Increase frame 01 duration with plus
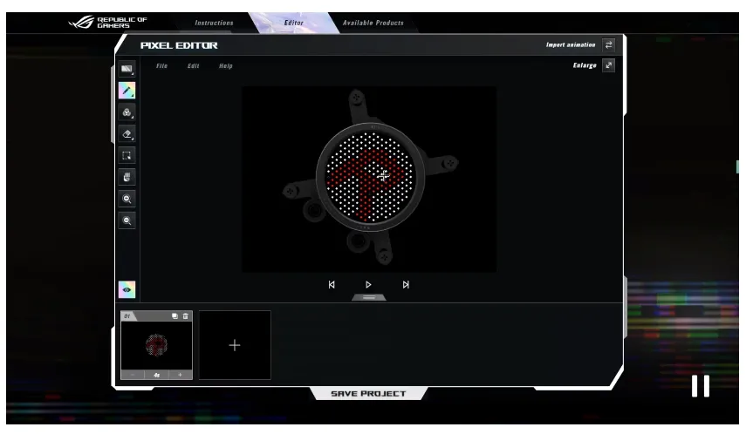753x434 pixels. (181, 375)
